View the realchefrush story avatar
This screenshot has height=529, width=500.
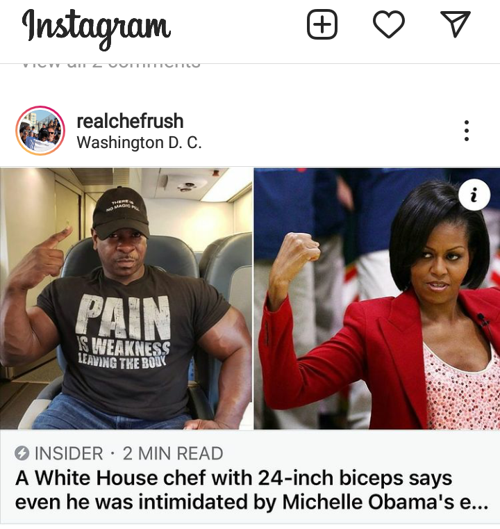[40, 131]
